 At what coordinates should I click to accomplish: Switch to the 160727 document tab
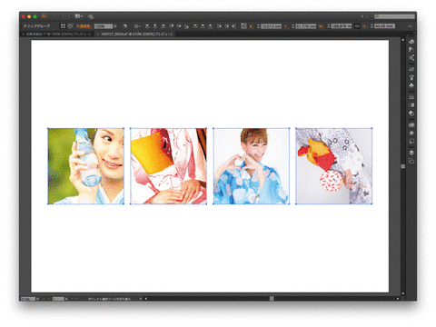(x=136, y=34)
